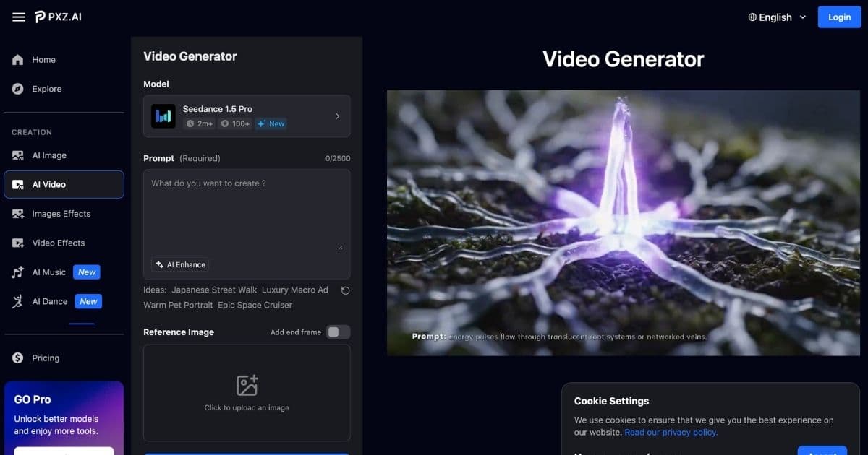Viewport: 868px width, 455px height.
Task: Open the Read our privacy policy link
Action: coord(671,432)
